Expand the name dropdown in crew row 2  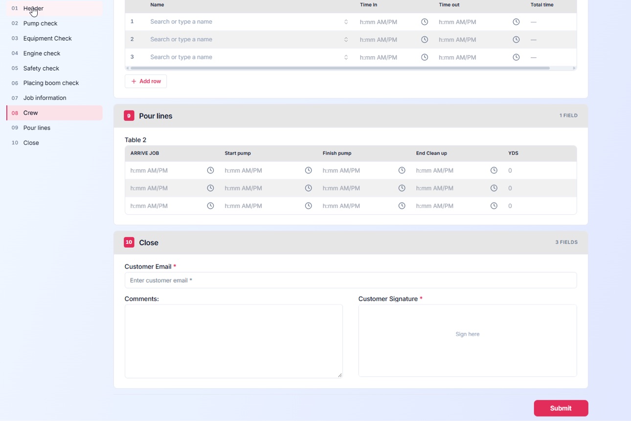tap(346, 40)
